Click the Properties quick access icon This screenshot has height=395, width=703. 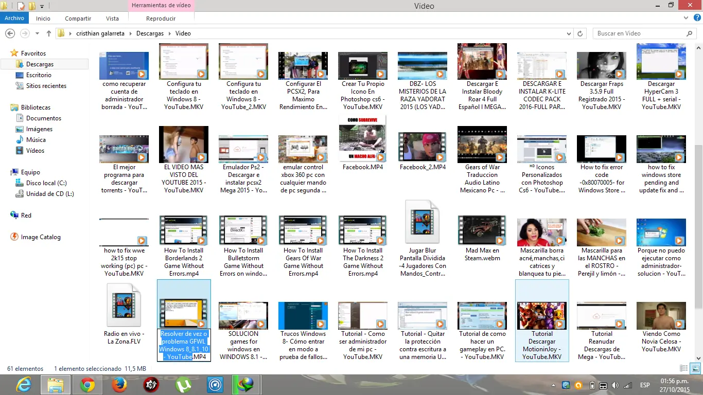tap(21, 6)
